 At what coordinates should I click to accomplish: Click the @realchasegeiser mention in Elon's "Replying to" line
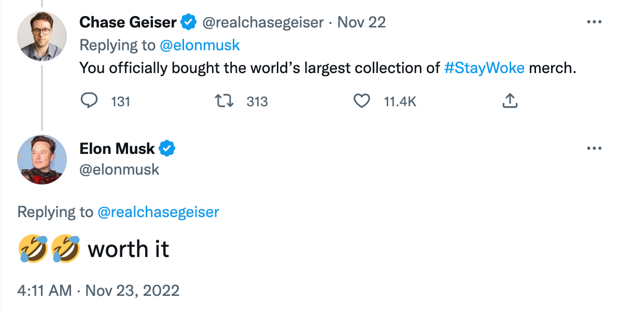[x=158, y=212]
